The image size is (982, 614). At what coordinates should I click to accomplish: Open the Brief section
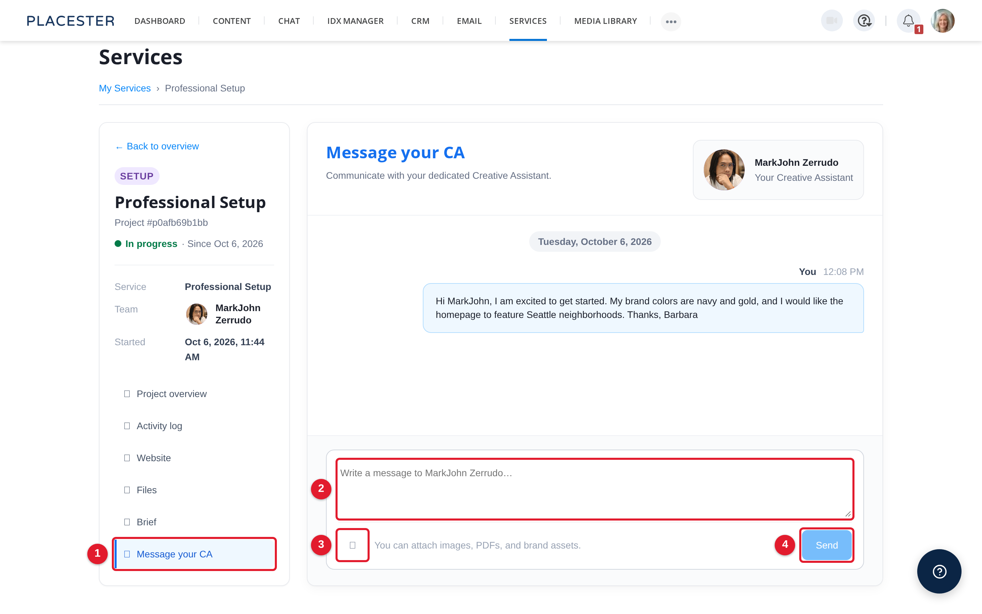194,522
